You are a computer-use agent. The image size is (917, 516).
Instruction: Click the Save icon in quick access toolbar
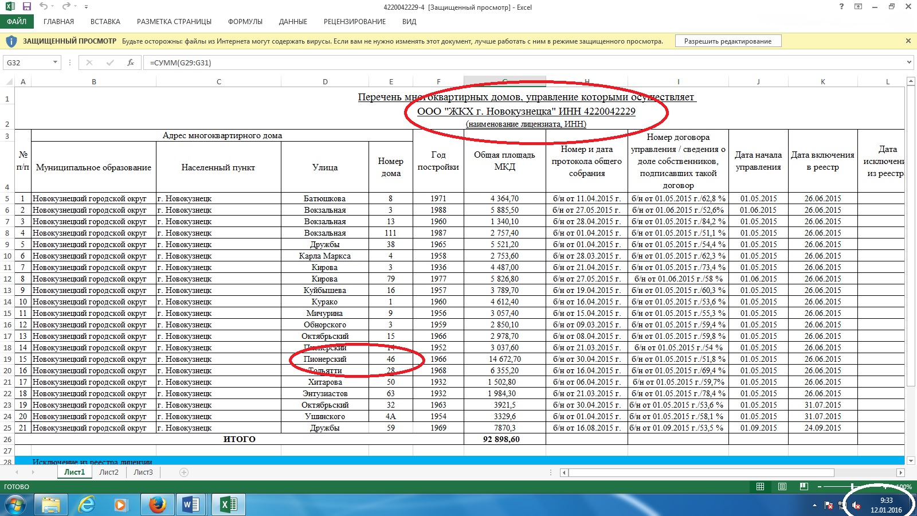(26, 7)
